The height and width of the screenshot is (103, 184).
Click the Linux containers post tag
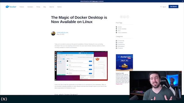pos(122,33)
